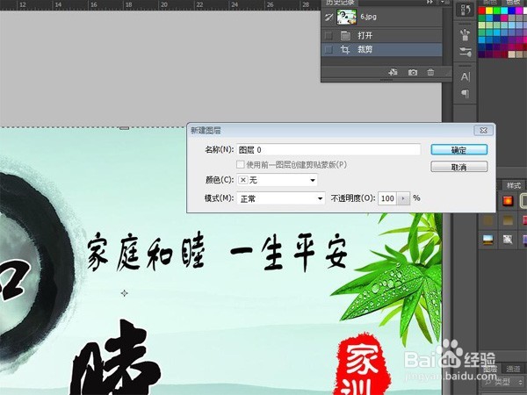Click the 取消 button

click(459, 167)
